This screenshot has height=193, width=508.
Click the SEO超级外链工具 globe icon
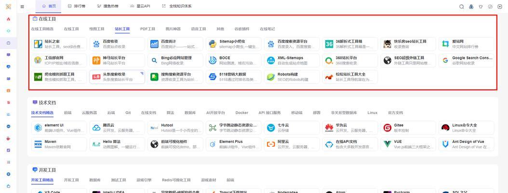point(388,60)
